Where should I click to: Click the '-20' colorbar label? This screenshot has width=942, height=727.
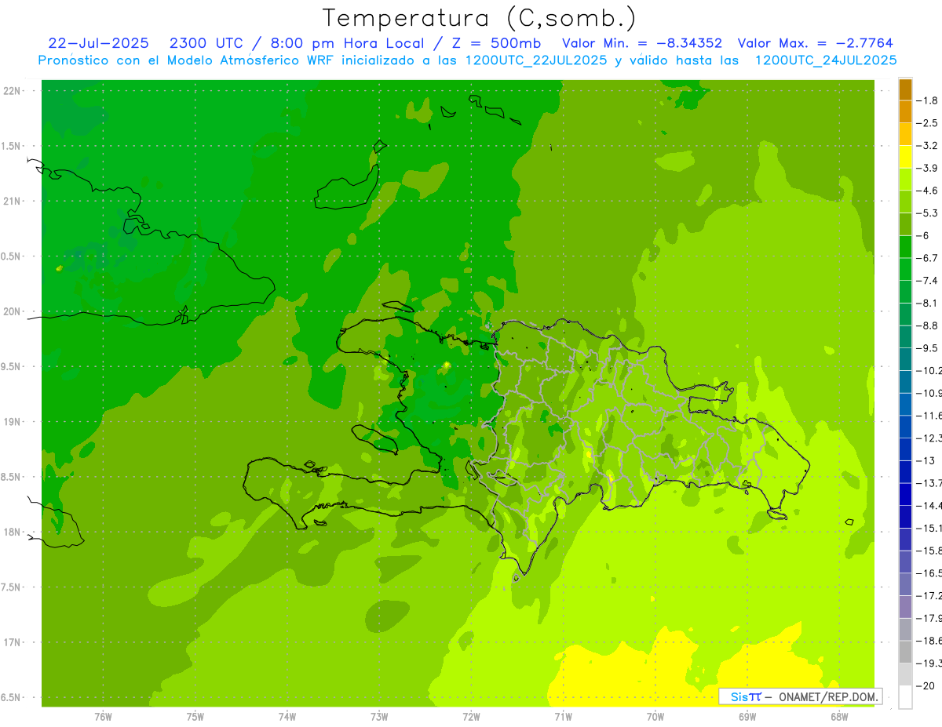pyautogui.click(x=927, y=686)
